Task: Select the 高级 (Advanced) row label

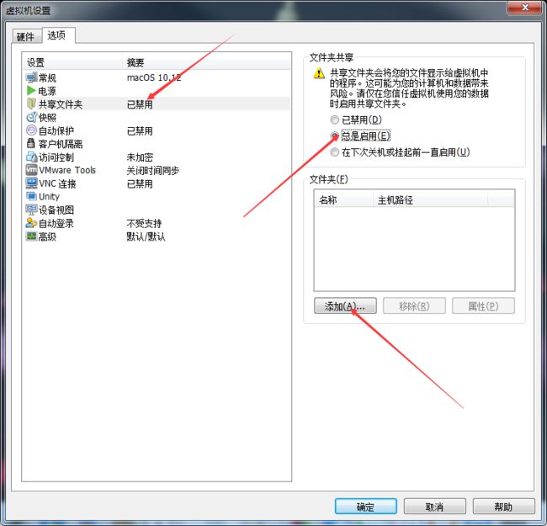Action: (x=47, y=236)
